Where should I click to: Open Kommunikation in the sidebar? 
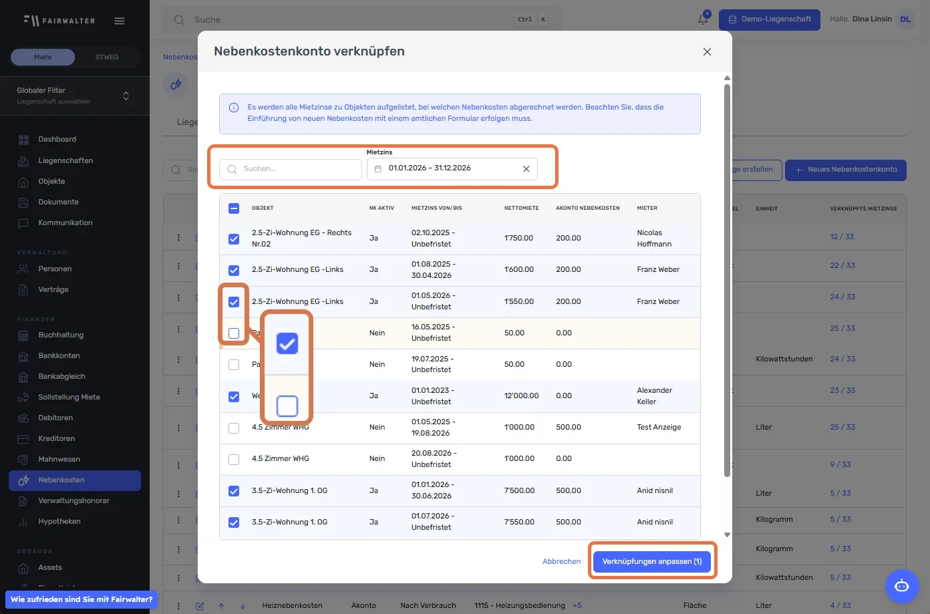click(65, 223)
